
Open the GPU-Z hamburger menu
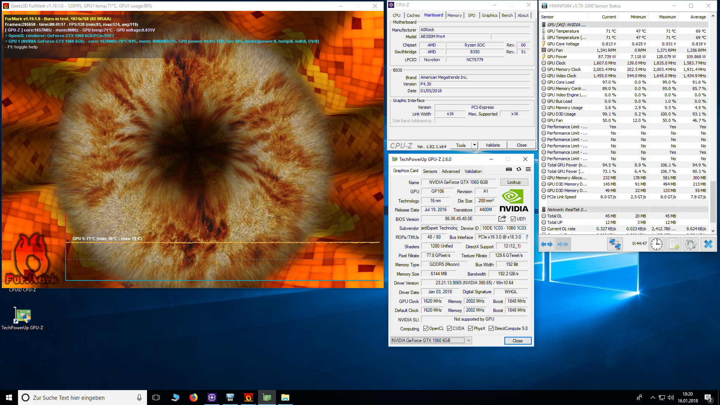pos(528,169)
